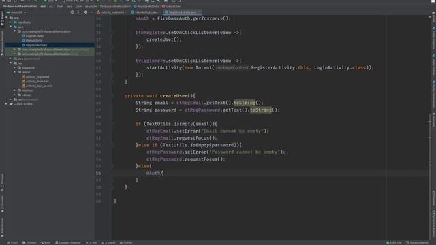Open the Event Log

[394, 242]
